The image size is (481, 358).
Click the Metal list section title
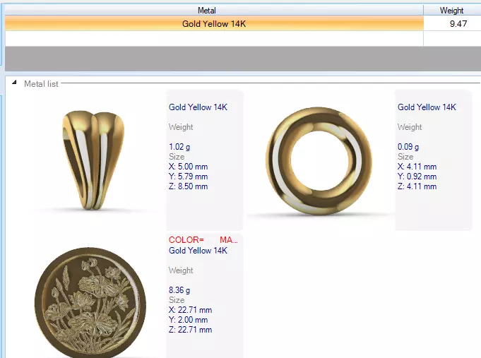point(41,84)
